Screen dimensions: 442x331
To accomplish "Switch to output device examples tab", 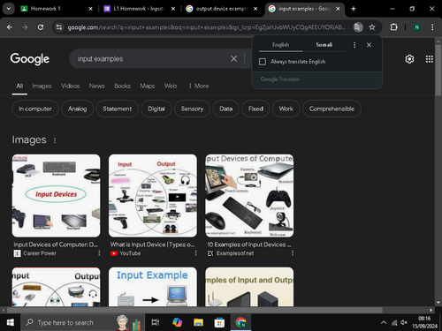I will [x=221, y=9].
